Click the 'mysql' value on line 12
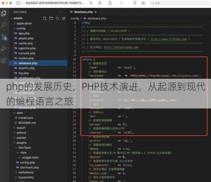 pyautogui.click(x=128, y=68)
